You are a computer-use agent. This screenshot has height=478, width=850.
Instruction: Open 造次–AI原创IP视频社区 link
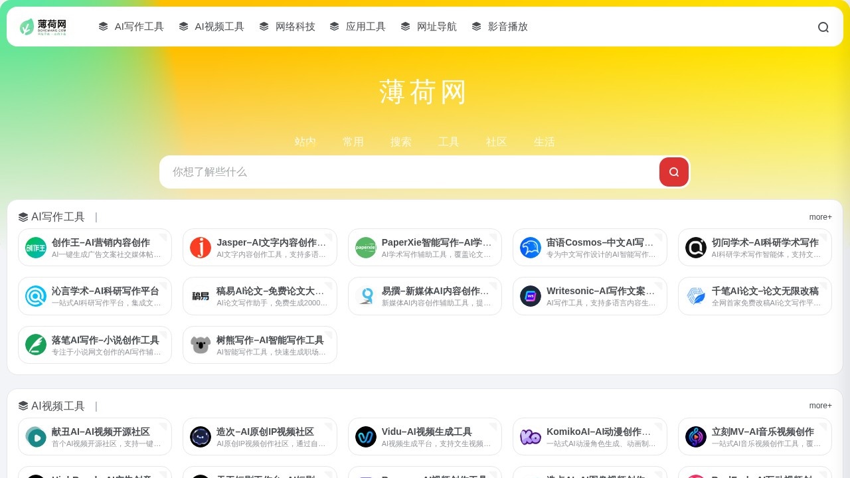point(266,432)
